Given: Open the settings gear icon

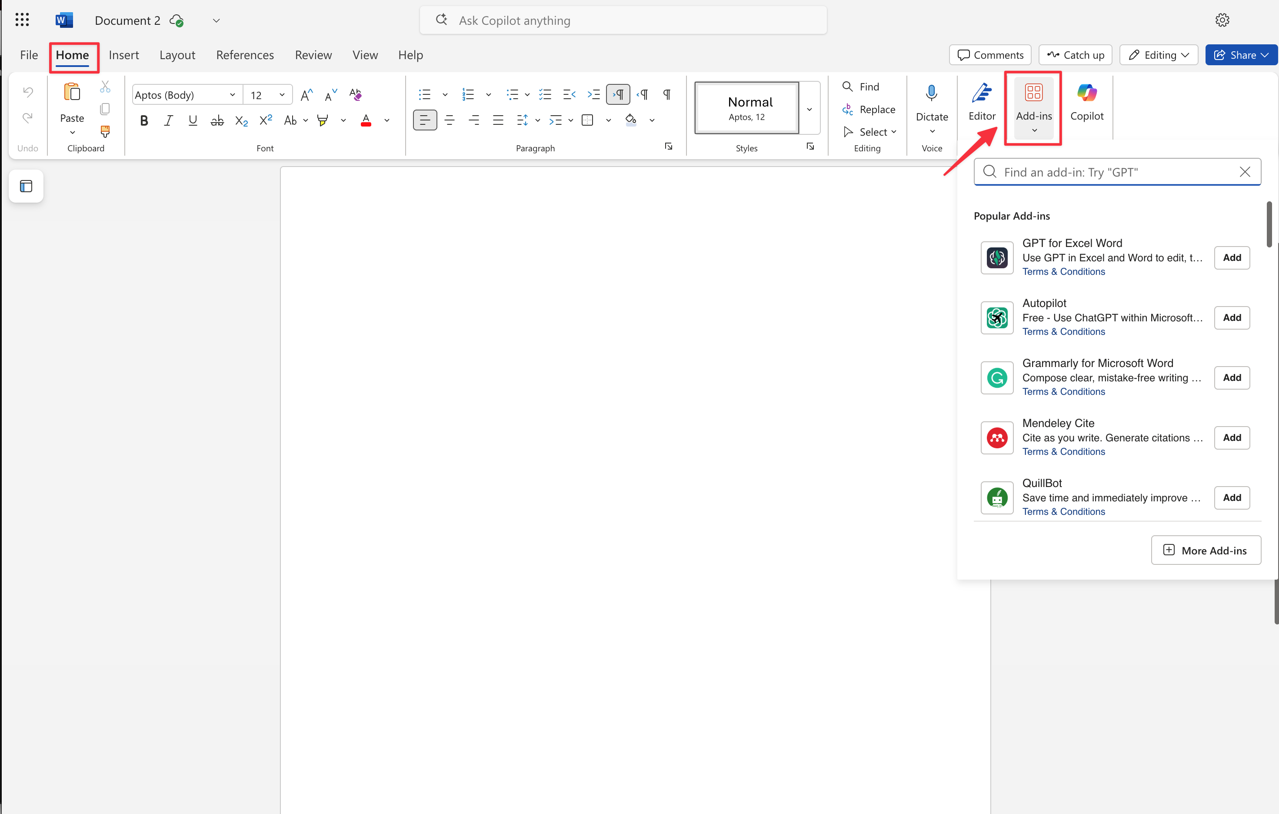Looking at the screenshot, I should (x=1222, y=20).
